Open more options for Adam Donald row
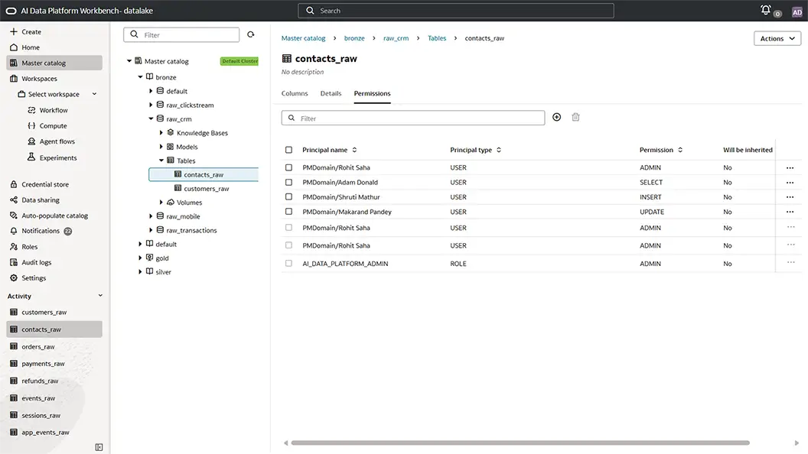 (x=790, y=183)
